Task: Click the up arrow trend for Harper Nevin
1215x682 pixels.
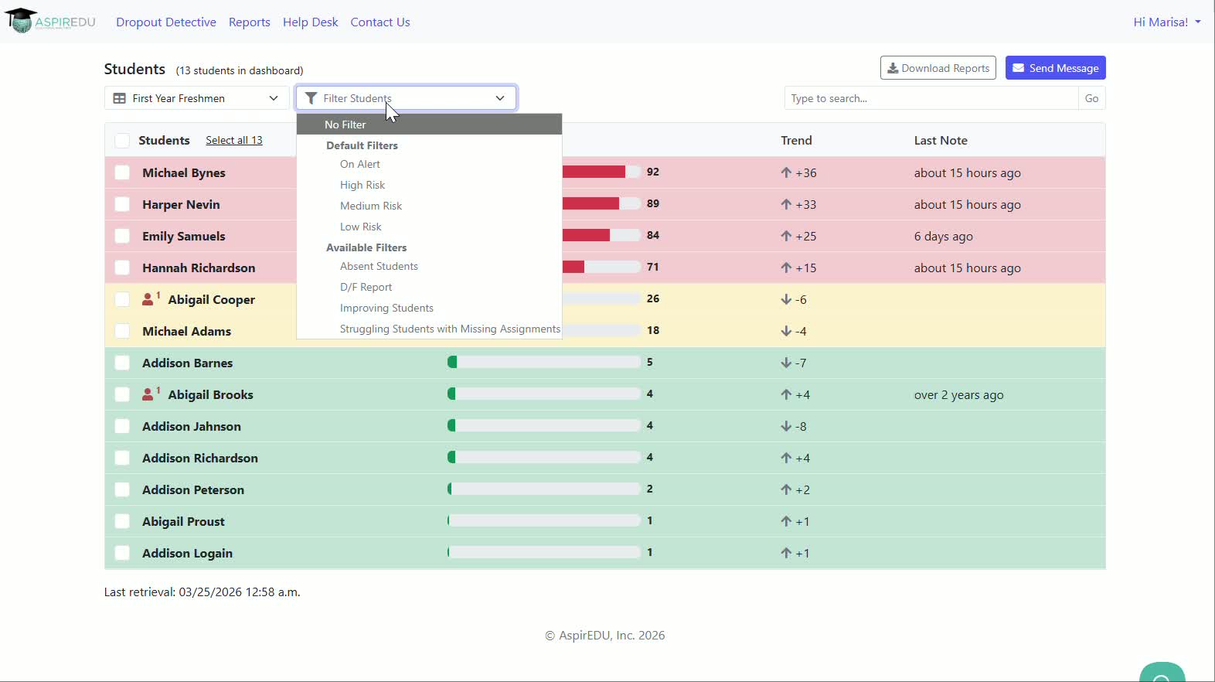Action: (x=786, y=204)
